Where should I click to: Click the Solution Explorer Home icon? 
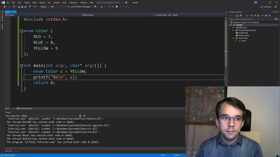[x=237, y=16]
